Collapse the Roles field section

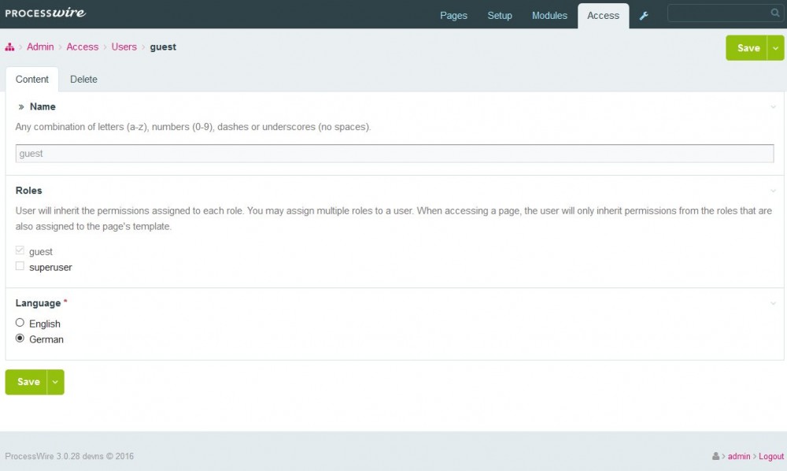pos(773,191)
